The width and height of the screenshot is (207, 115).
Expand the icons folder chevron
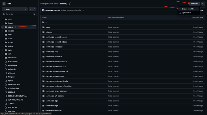[3, 39]
